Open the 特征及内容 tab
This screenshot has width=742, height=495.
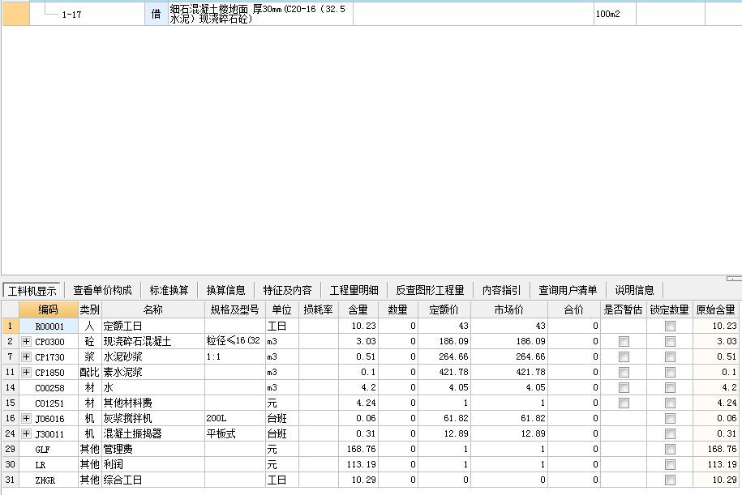click(288, 290)
